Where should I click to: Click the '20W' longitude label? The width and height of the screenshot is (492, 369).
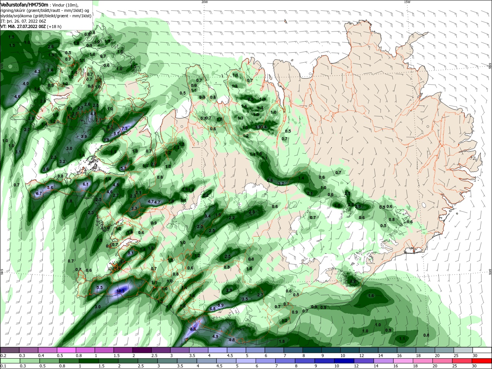point(204,2)
